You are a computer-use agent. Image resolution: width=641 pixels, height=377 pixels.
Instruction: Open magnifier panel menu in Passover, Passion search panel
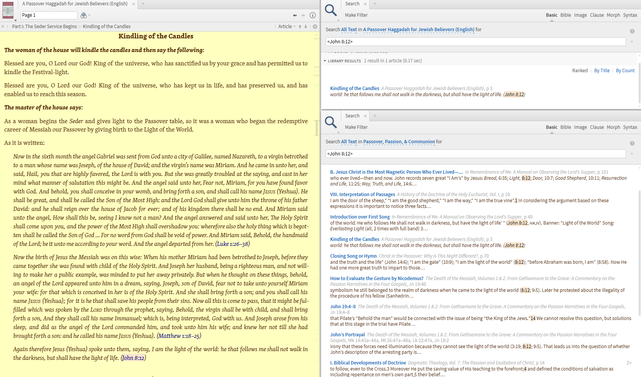(331, 123)
